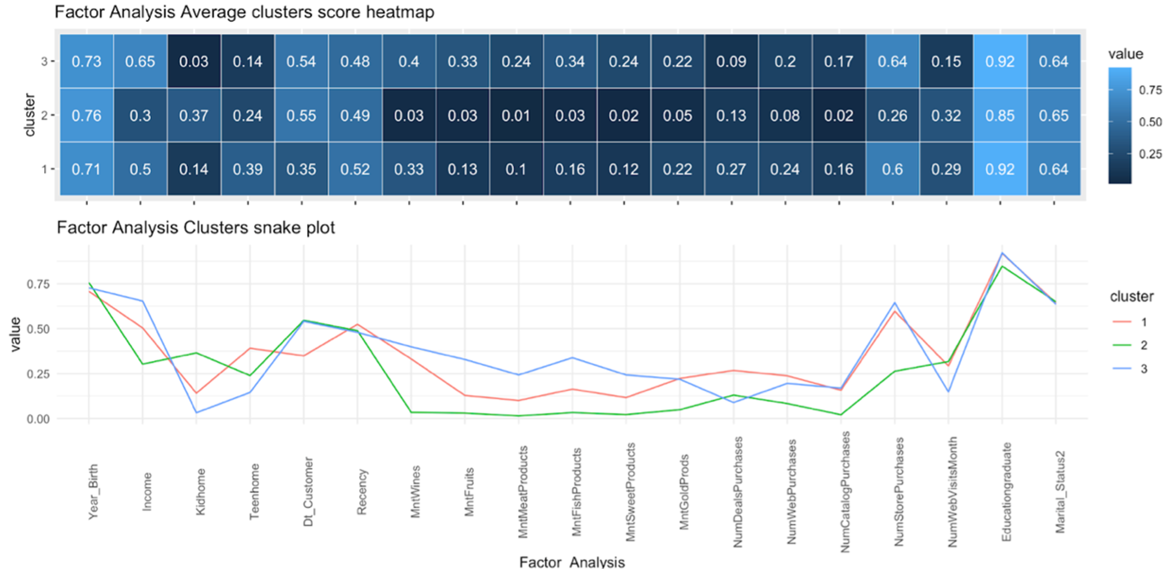Click the Factor Analysis Clusters snake plot title
Viewport: 1172px width, 572px height.
point(196,228)
